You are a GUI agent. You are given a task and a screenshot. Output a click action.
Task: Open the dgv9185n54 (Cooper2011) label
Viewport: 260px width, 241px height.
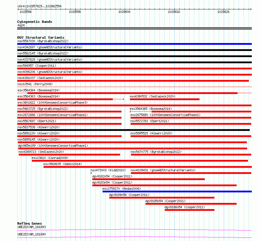pos(165,201)
